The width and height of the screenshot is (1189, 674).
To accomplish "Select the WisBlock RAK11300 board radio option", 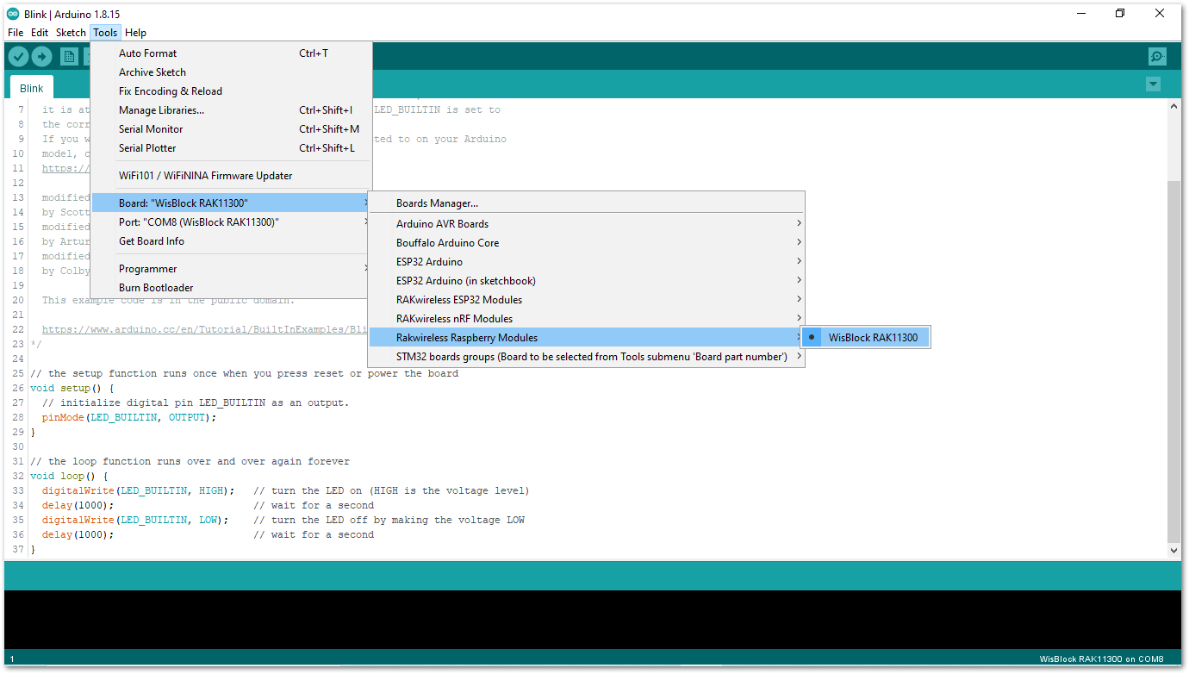I will click(x=866, y=338).
